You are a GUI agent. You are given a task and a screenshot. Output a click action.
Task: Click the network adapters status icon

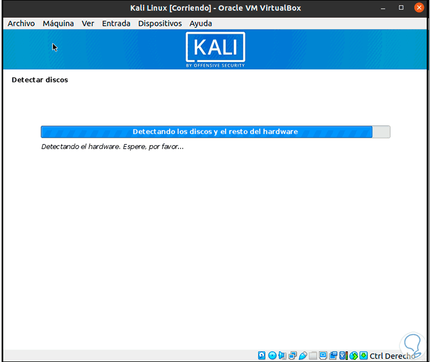(x=293, y=356)
